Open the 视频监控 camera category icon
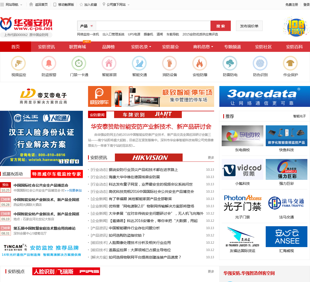This screenshot has width=310, height=282. (18, 63)
